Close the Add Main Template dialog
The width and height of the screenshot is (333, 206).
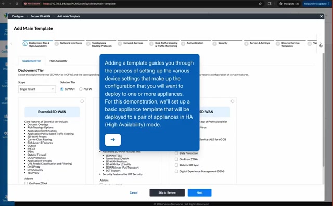click(x=321, y=16)
